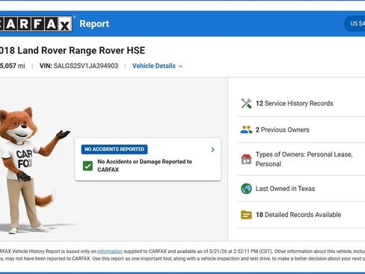Click the wrench service history icon
365x274 pixels.
click(246, 103)
